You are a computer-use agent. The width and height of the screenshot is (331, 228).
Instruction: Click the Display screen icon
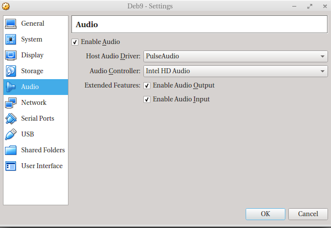11,55
